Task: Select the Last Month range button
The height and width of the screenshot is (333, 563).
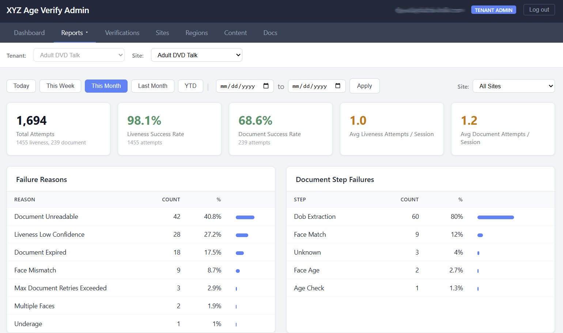Action: (x=152, y=86)
